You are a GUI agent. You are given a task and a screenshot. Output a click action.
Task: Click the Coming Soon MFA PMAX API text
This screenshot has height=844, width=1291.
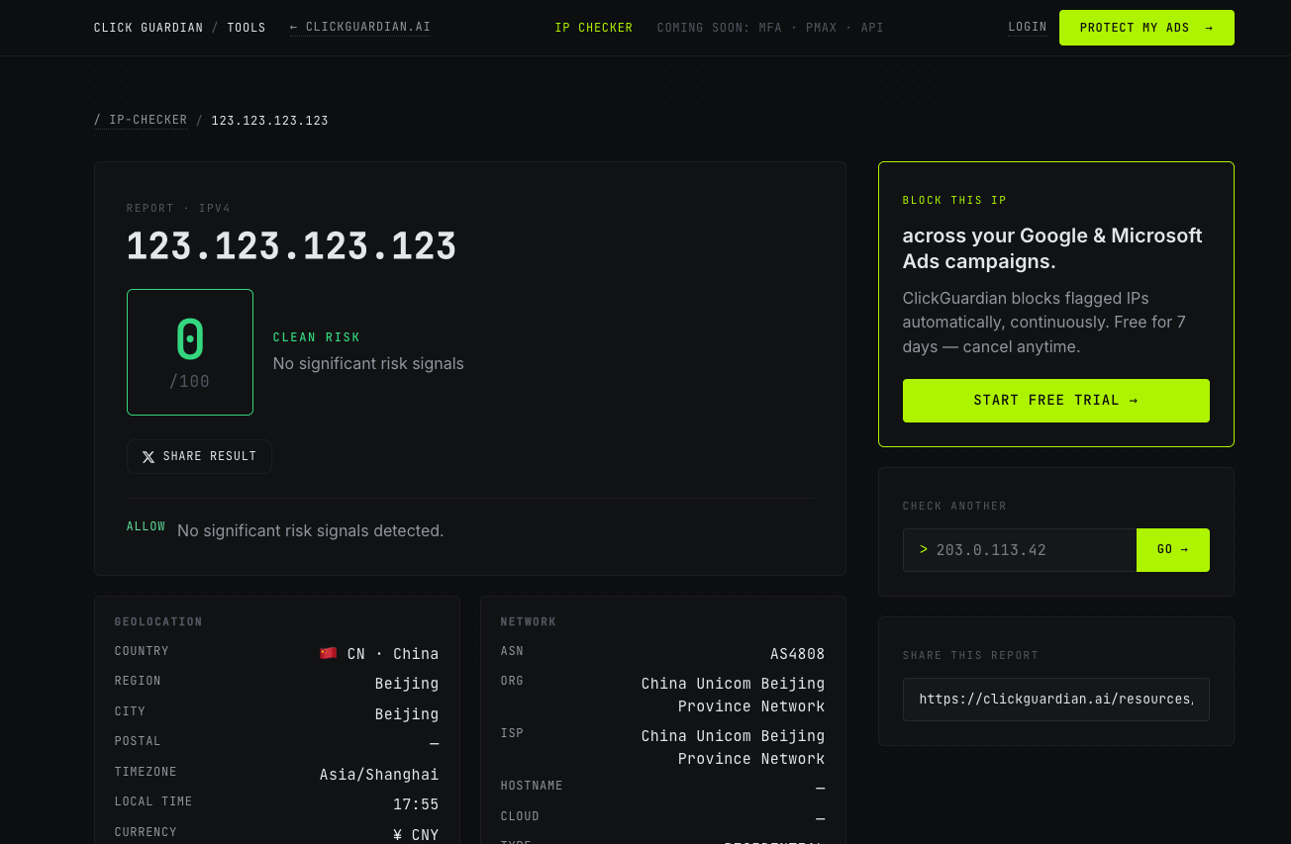click(770, 28)
